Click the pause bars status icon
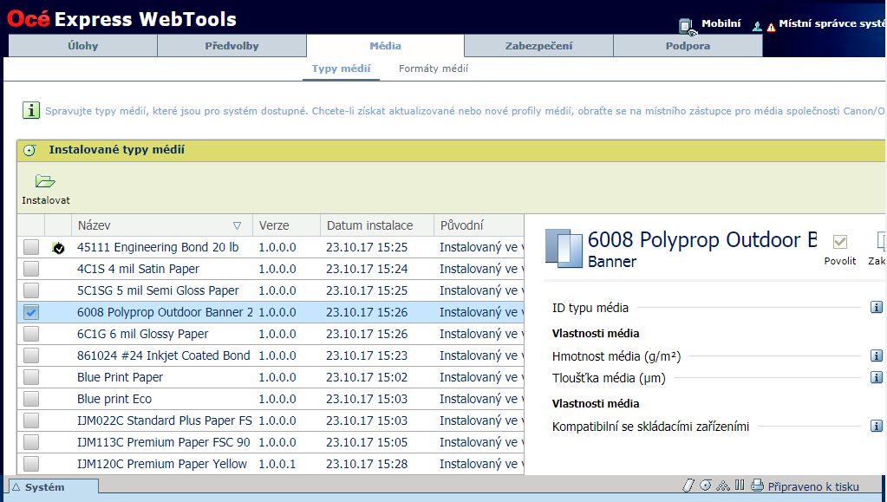 [x=740, y=485]
